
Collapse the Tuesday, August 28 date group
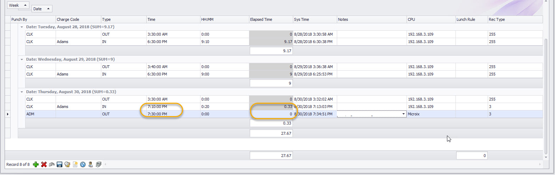[x=22, y=27]
